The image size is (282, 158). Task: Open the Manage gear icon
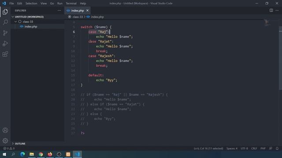(x=5, y=140)
